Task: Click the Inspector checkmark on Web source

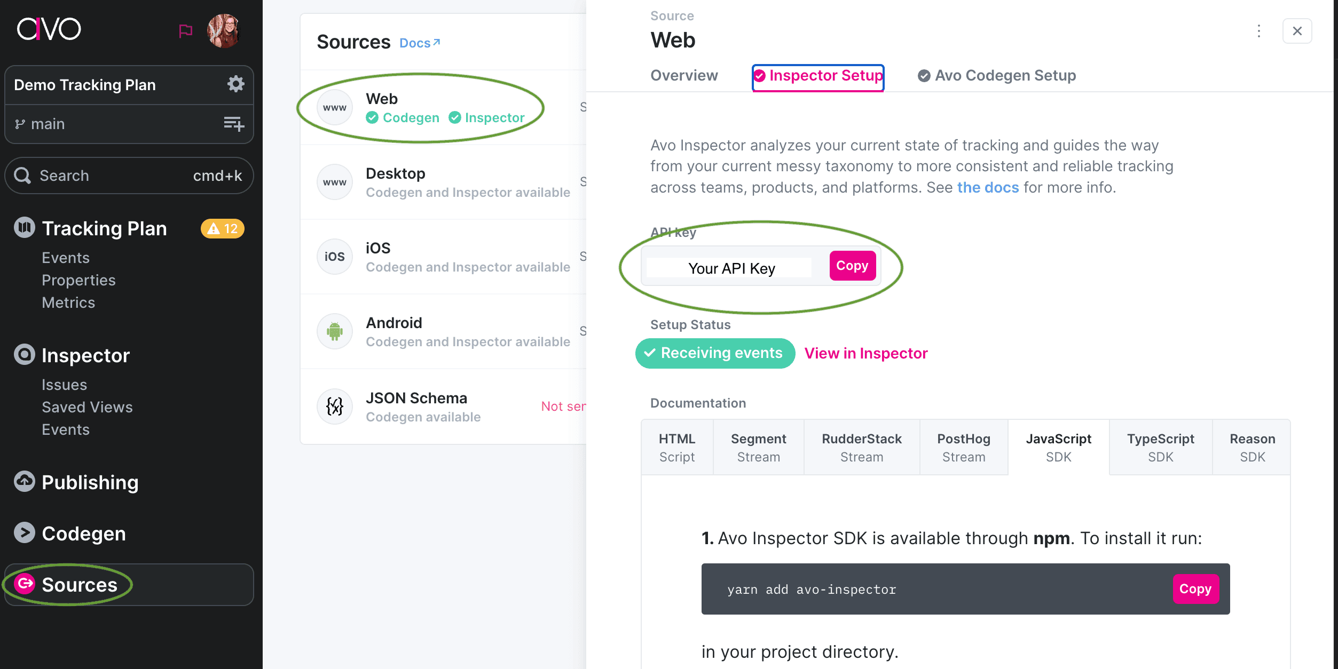Action: (454, 117)
